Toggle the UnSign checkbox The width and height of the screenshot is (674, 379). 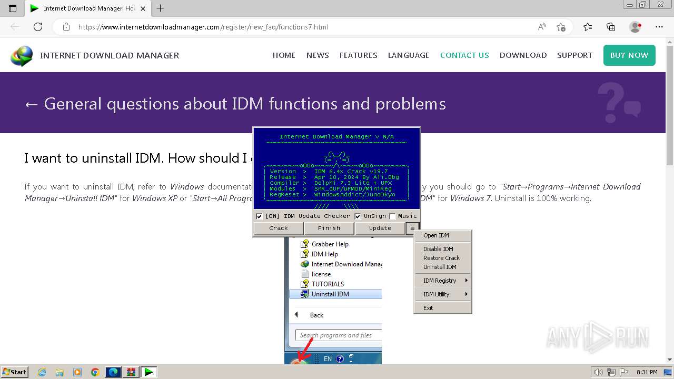[358, 216]
